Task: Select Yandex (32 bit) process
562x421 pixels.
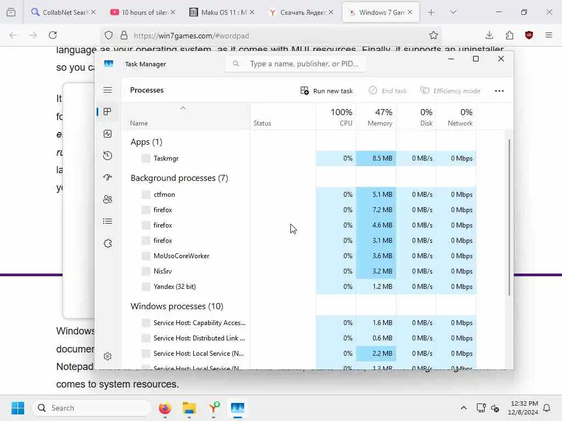Action: point(299,287)
